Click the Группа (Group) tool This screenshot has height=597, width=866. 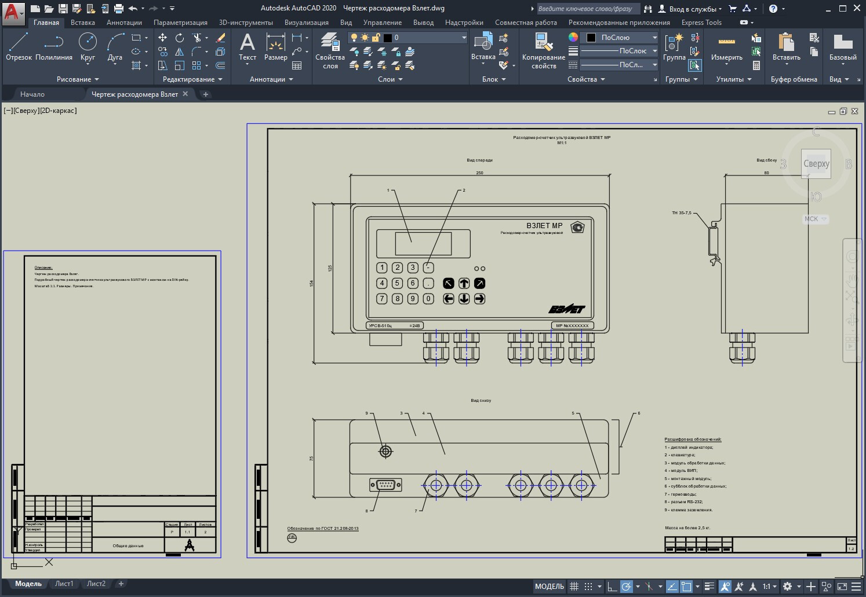click(674, 46)
